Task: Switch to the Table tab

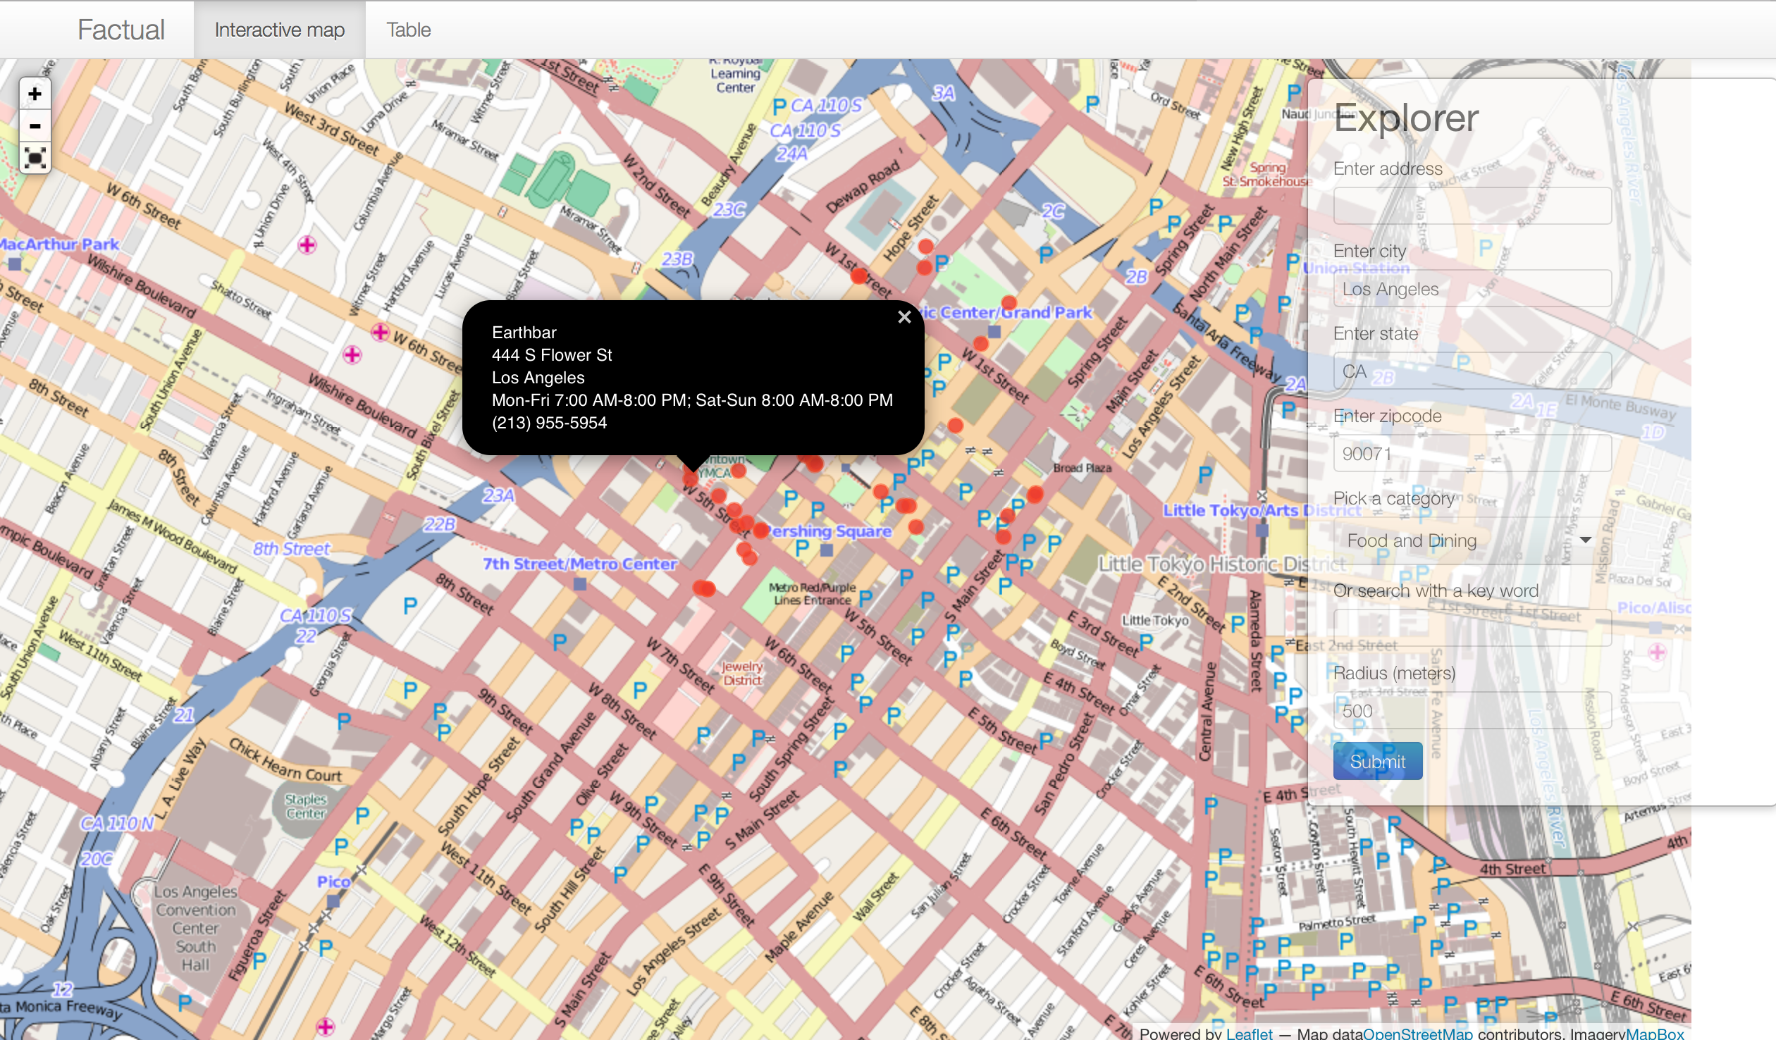Action: pos(408,30)
